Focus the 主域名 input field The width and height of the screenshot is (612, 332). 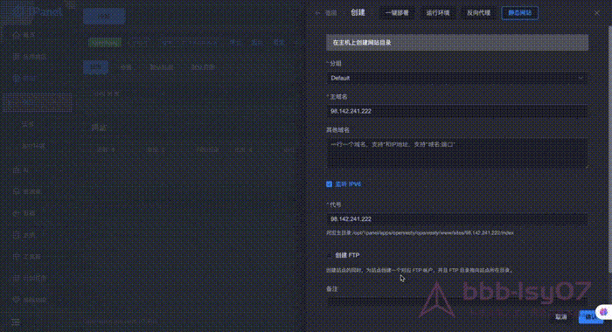click(456, 111)
